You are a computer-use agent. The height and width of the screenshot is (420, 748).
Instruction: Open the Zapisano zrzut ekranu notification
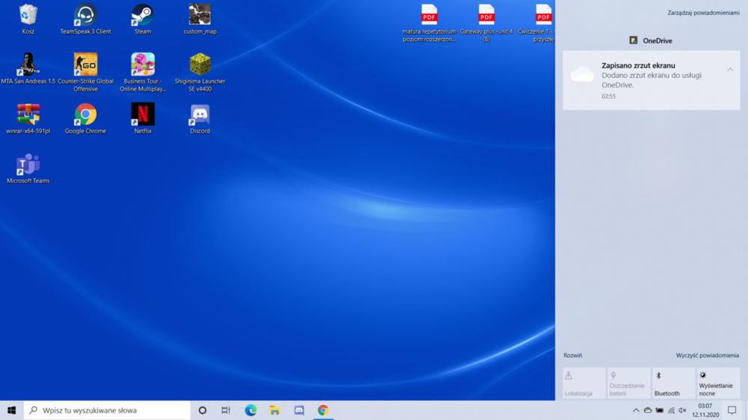click(652, 80)
